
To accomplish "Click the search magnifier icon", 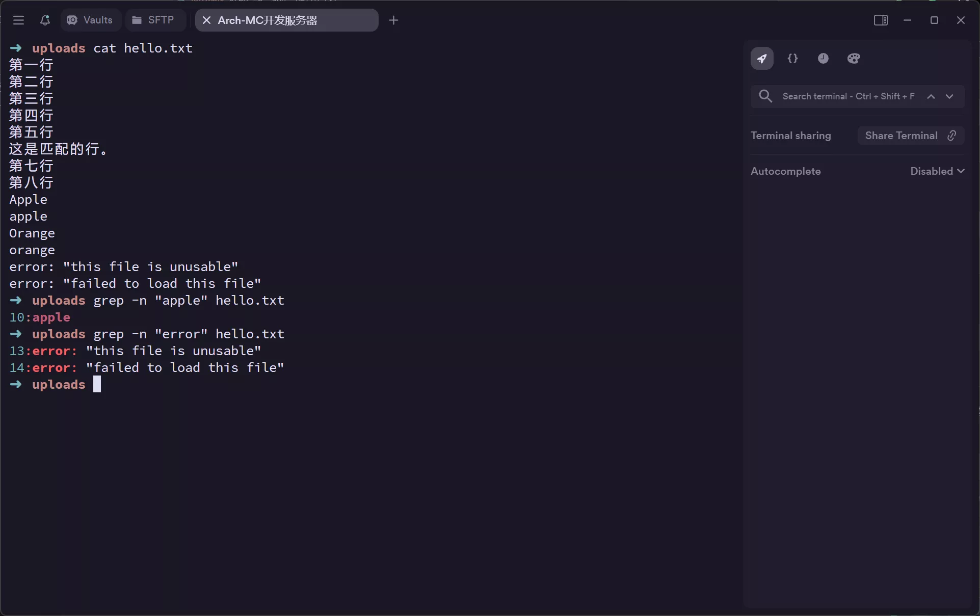I will tap(765, 96).
